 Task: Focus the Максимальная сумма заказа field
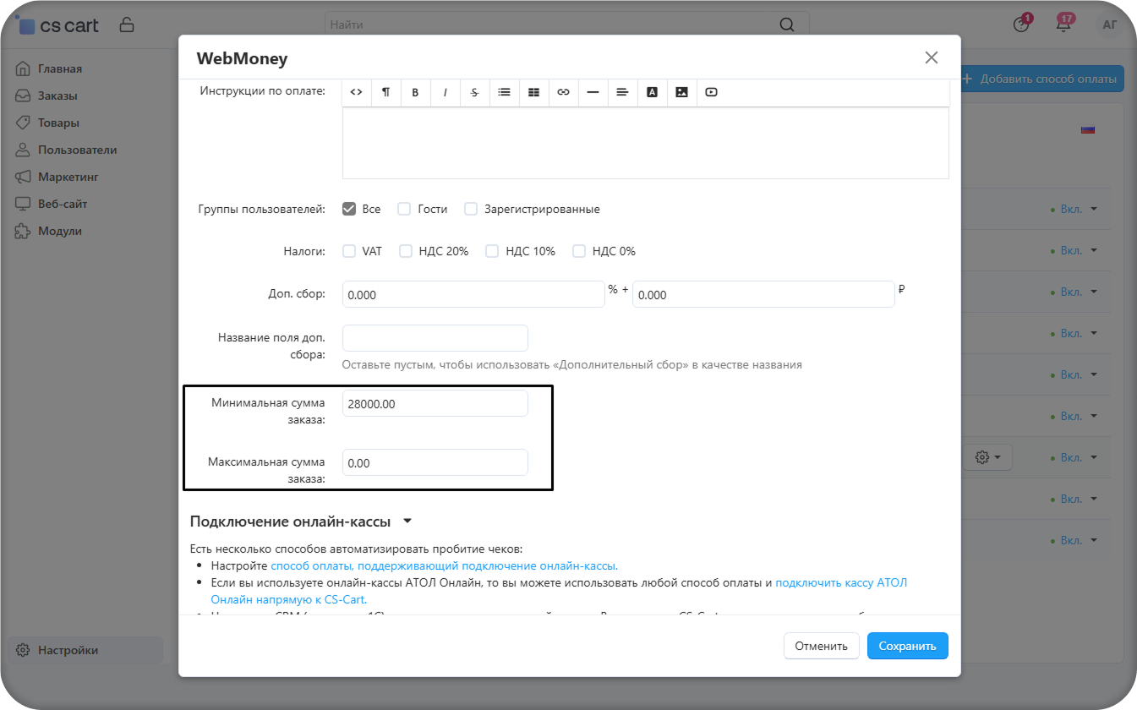pyautogui.click(x=435, y=462)
